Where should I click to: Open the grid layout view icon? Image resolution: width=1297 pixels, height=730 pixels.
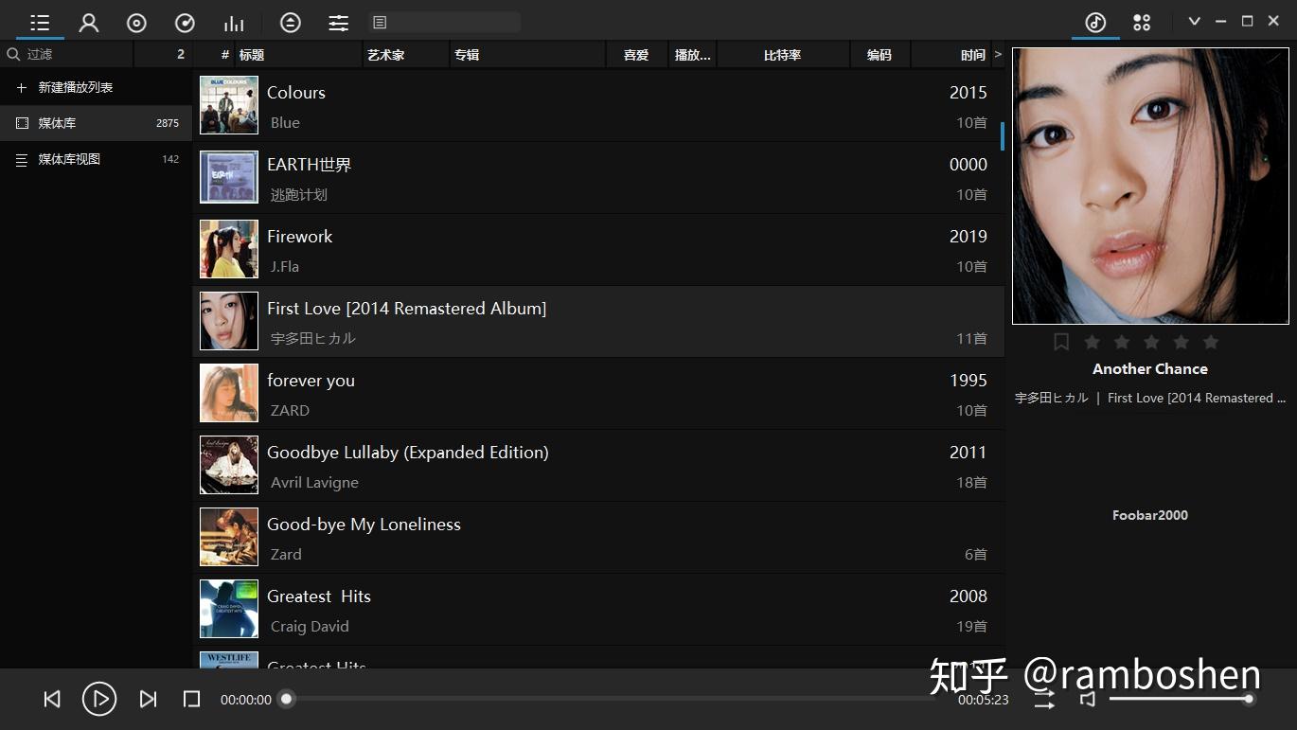tap(1142, 22)
